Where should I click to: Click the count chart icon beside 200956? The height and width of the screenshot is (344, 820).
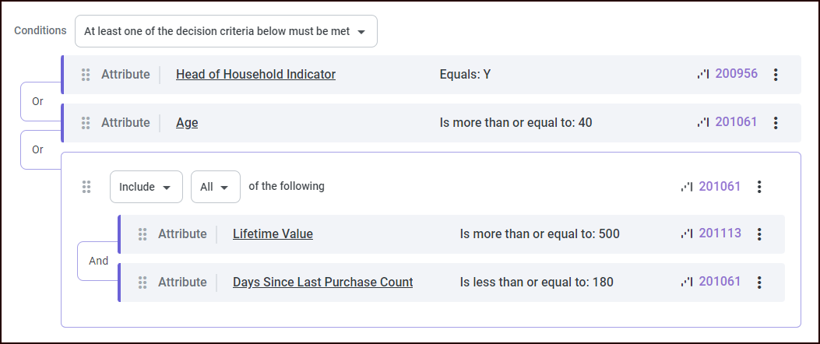tap(703, 75)
